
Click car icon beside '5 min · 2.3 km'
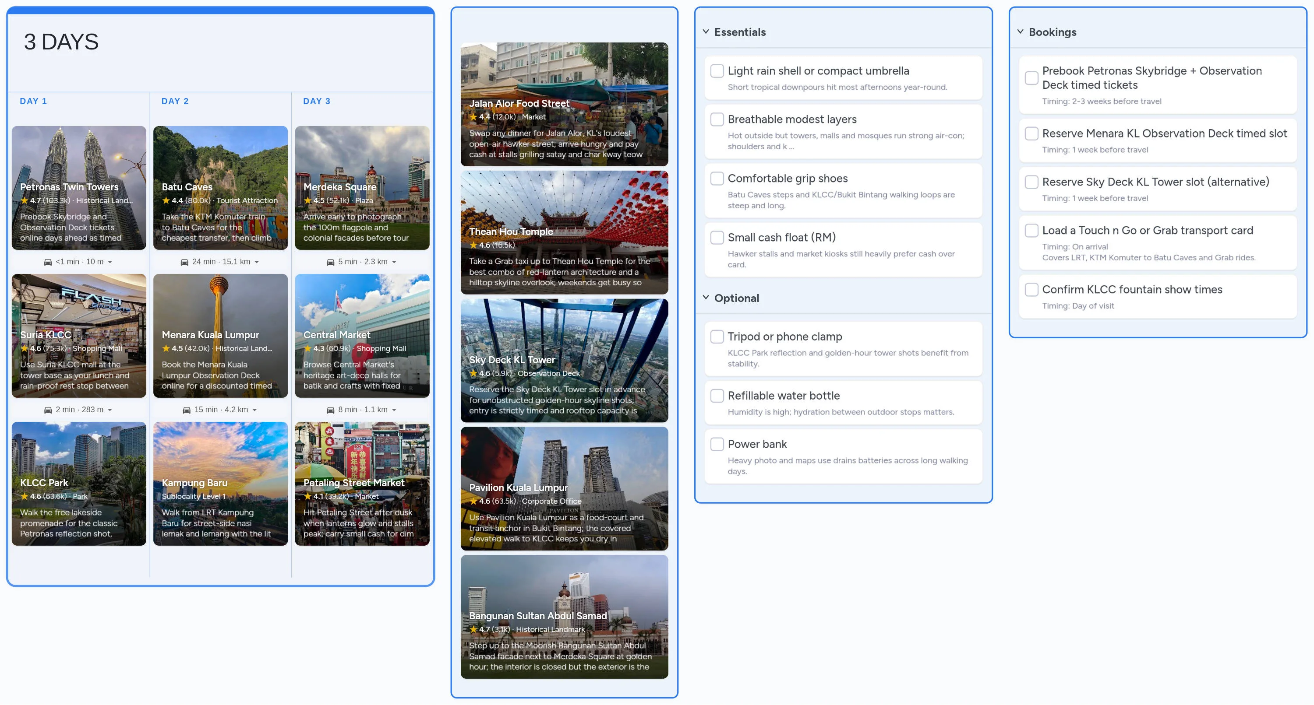(331, 262)
